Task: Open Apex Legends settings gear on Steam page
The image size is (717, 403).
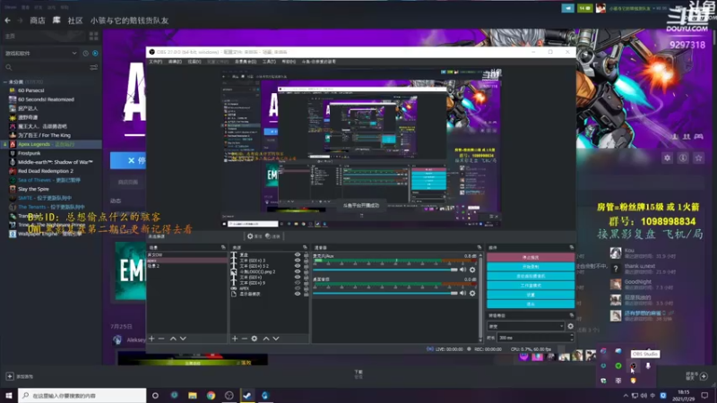Action: point(667,159)
